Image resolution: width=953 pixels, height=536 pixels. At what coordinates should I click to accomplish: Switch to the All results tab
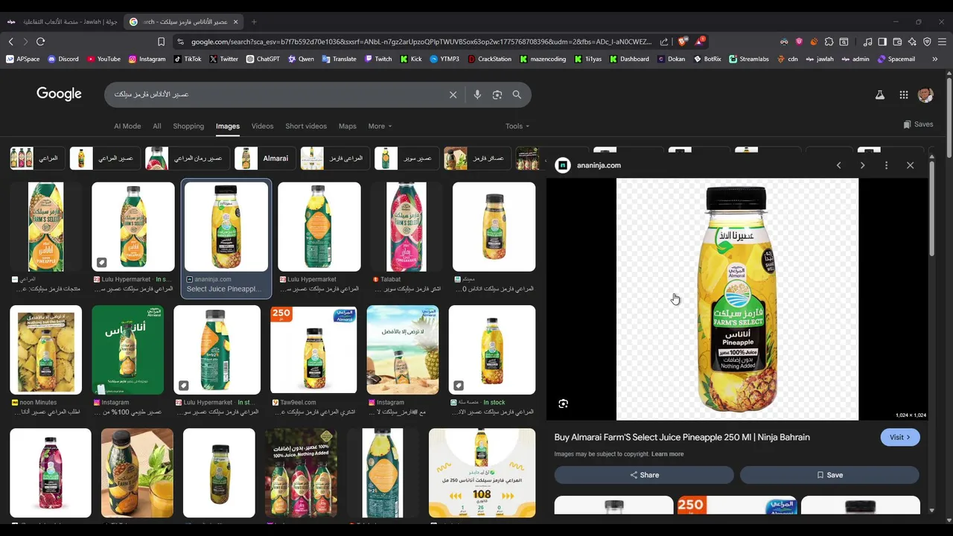(x=157, y=126)
